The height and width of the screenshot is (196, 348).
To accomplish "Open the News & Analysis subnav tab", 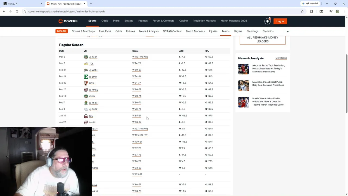I will [149, 31].
